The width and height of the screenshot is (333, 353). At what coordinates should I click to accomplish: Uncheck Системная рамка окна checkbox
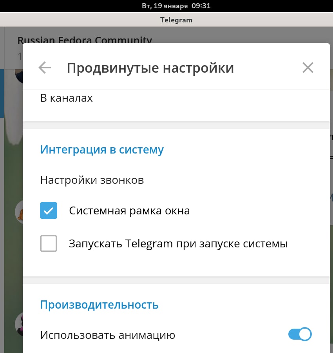[49, 210]
